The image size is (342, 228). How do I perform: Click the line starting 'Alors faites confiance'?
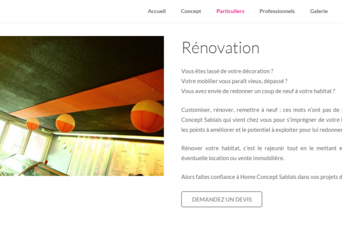[262, 177]
